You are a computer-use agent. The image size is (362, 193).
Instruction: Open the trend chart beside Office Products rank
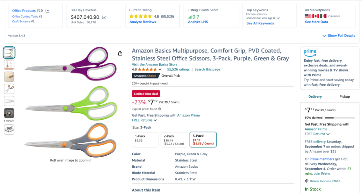(48, 11)
